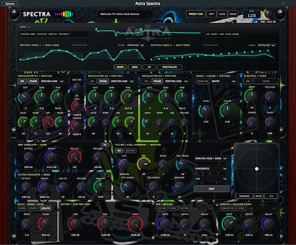Screen dimensions: 296x245
Task: Click the Noise LEVEL knob
Action: (205, 111)
